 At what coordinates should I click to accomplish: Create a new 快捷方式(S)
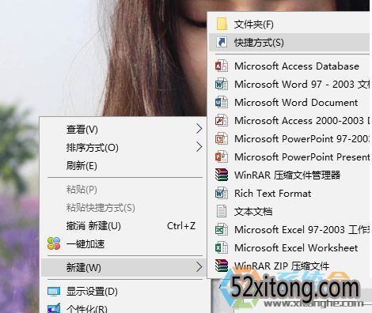(290, 42)
